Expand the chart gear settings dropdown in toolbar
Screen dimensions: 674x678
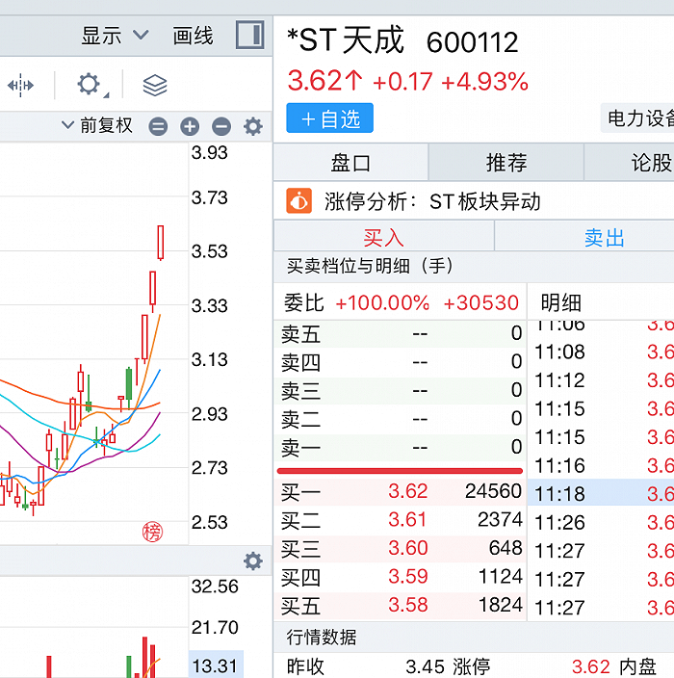(x=91, y=85)
